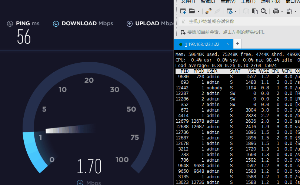The width and height of the screenshot is (300, 185).
Task: Click process row with PID 4414
Action: click(238, 116)
